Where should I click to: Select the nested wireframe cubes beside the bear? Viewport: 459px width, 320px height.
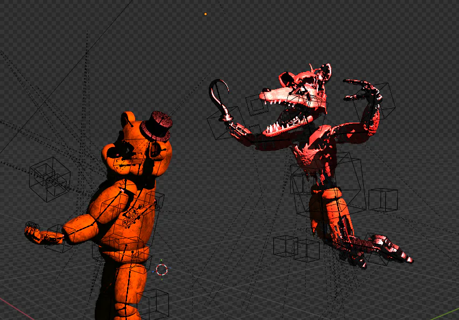[50, 179]
